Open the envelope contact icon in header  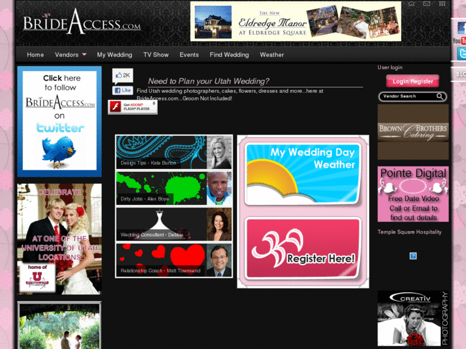426,4
